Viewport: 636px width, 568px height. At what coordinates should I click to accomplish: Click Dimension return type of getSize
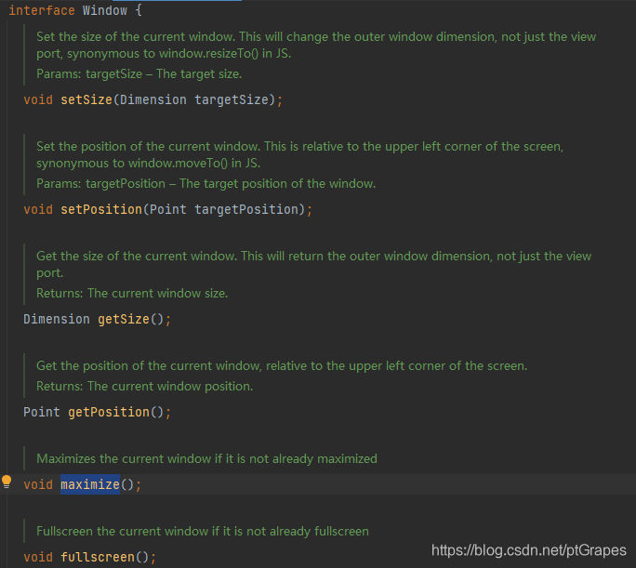57,320
